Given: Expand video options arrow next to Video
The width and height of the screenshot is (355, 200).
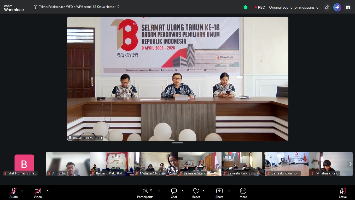Looking at the screenshot, I should [x=48, y=191].
